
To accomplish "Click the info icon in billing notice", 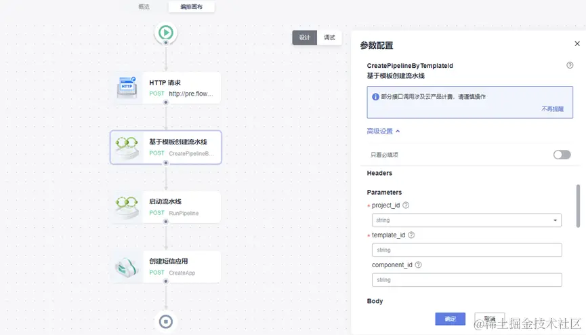I will coord(375,96).
